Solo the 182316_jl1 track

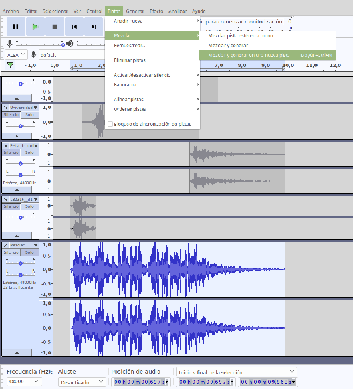pyautogui.click(x=29, y=206)
